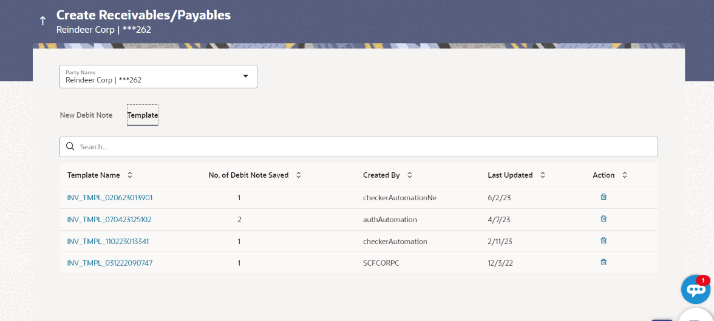This screenshot has height=321, width=714.
Task: Click the magnifier icon in search box
Action: tap(70, 147)
